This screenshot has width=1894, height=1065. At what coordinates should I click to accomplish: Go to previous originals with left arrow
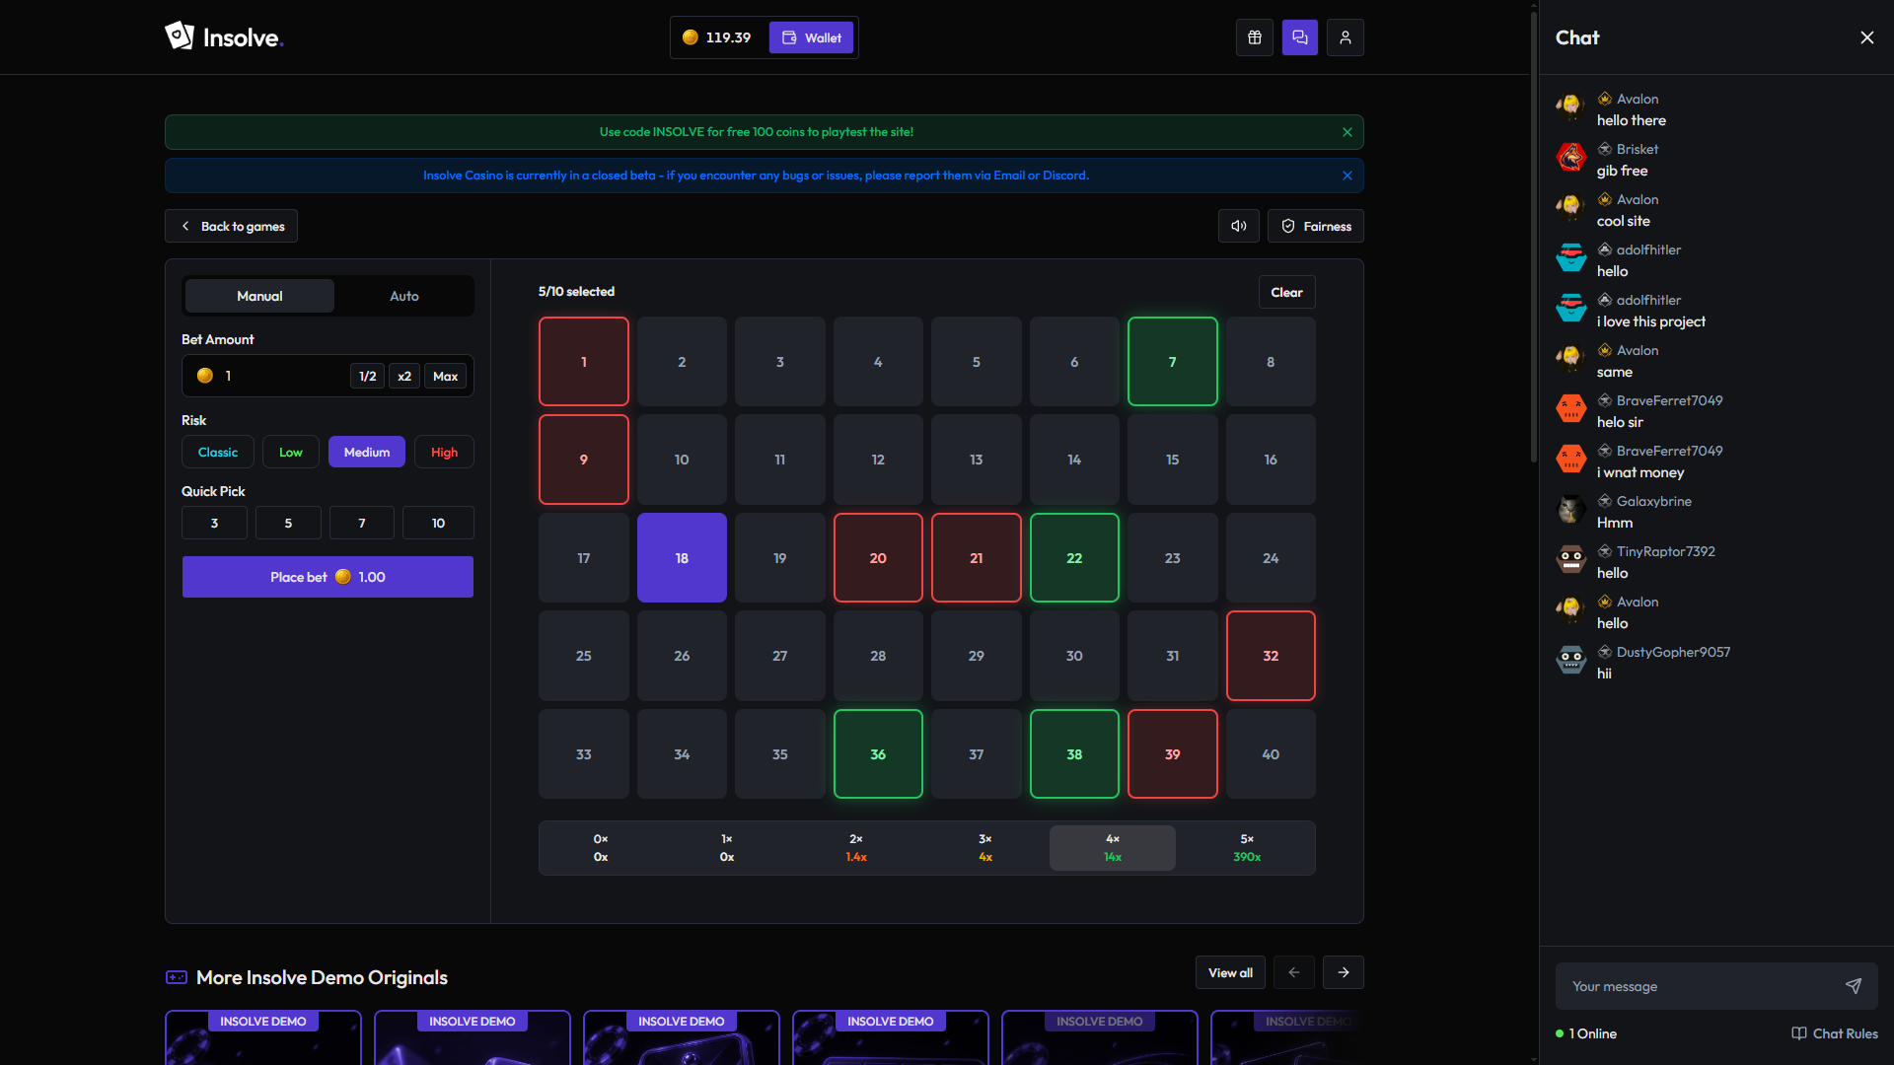(1294, 972)
